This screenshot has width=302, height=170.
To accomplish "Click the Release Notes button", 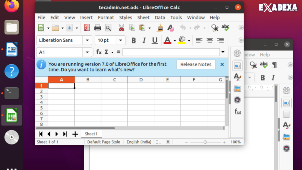I will pos(196,64).
